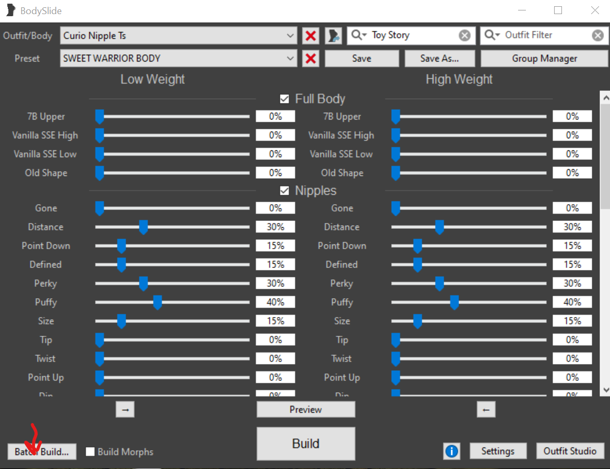
Task: Click High Weight Size slider handle
Action: tap(417, 321)
